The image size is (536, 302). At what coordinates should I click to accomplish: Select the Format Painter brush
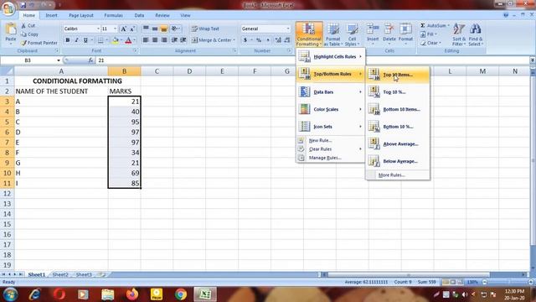pos(23,43)
